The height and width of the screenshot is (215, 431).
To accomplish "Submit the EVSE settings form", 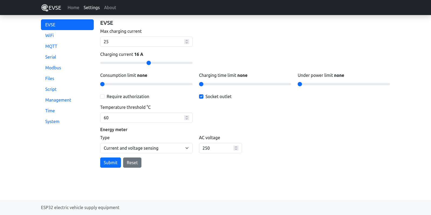I will coord(110,163).
